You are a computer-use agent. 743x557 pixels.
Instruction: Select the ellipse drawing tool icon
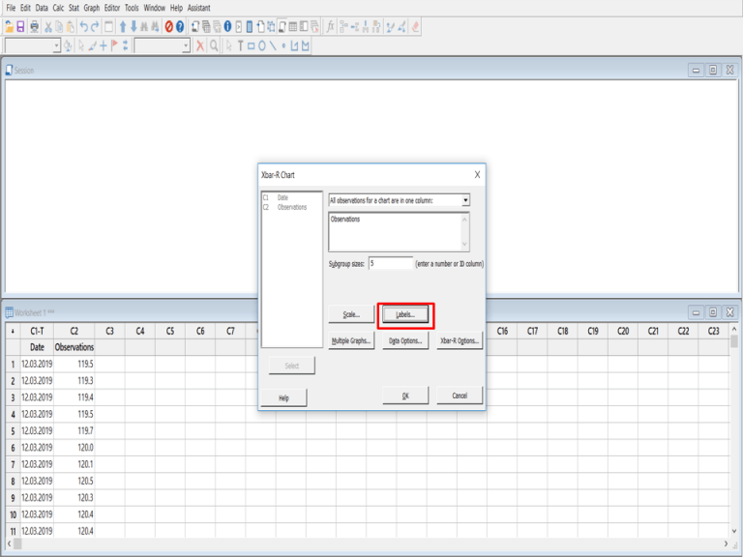(261, 45)
